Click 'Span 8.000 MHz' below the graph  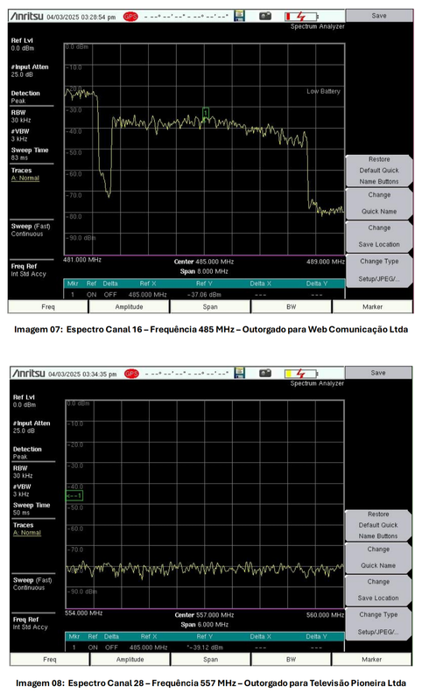point(204,271)
